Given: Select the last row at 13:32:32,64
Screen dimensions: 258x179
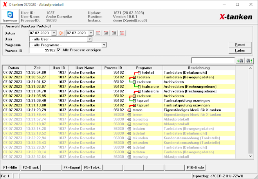Looking at the screenshot, I should point(119,157).
